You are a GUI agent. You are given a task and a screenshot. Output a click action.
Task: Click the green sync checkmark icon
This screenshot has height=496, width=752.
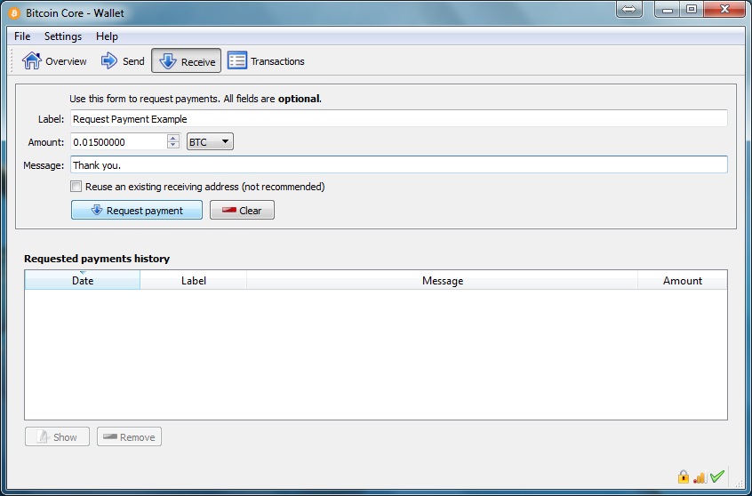[x=717, y=476]
